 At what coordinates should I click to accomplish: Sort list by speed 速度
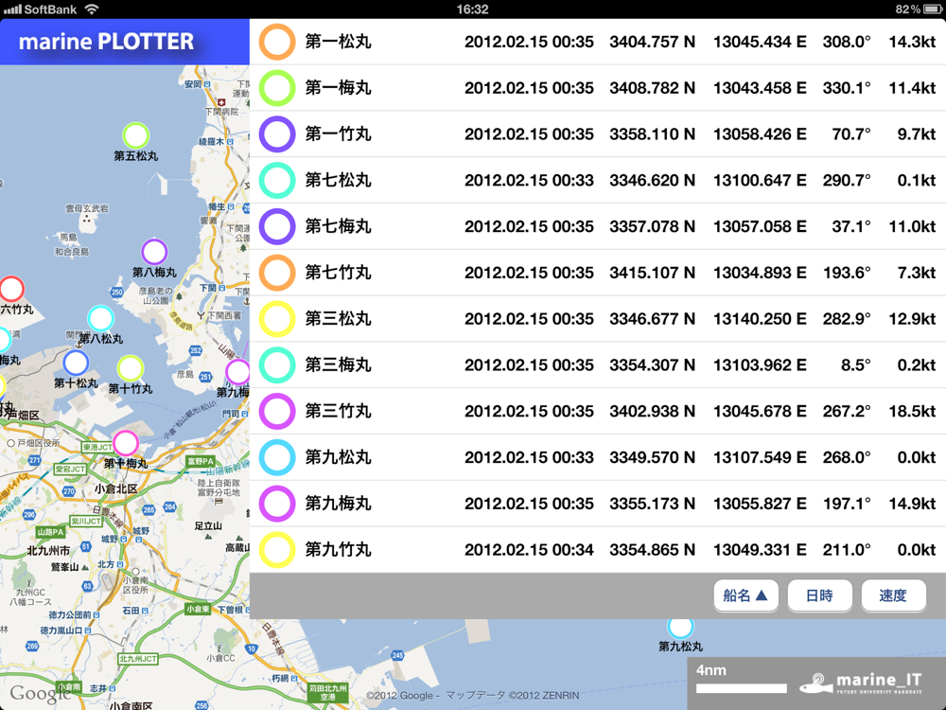coord(893,595)
